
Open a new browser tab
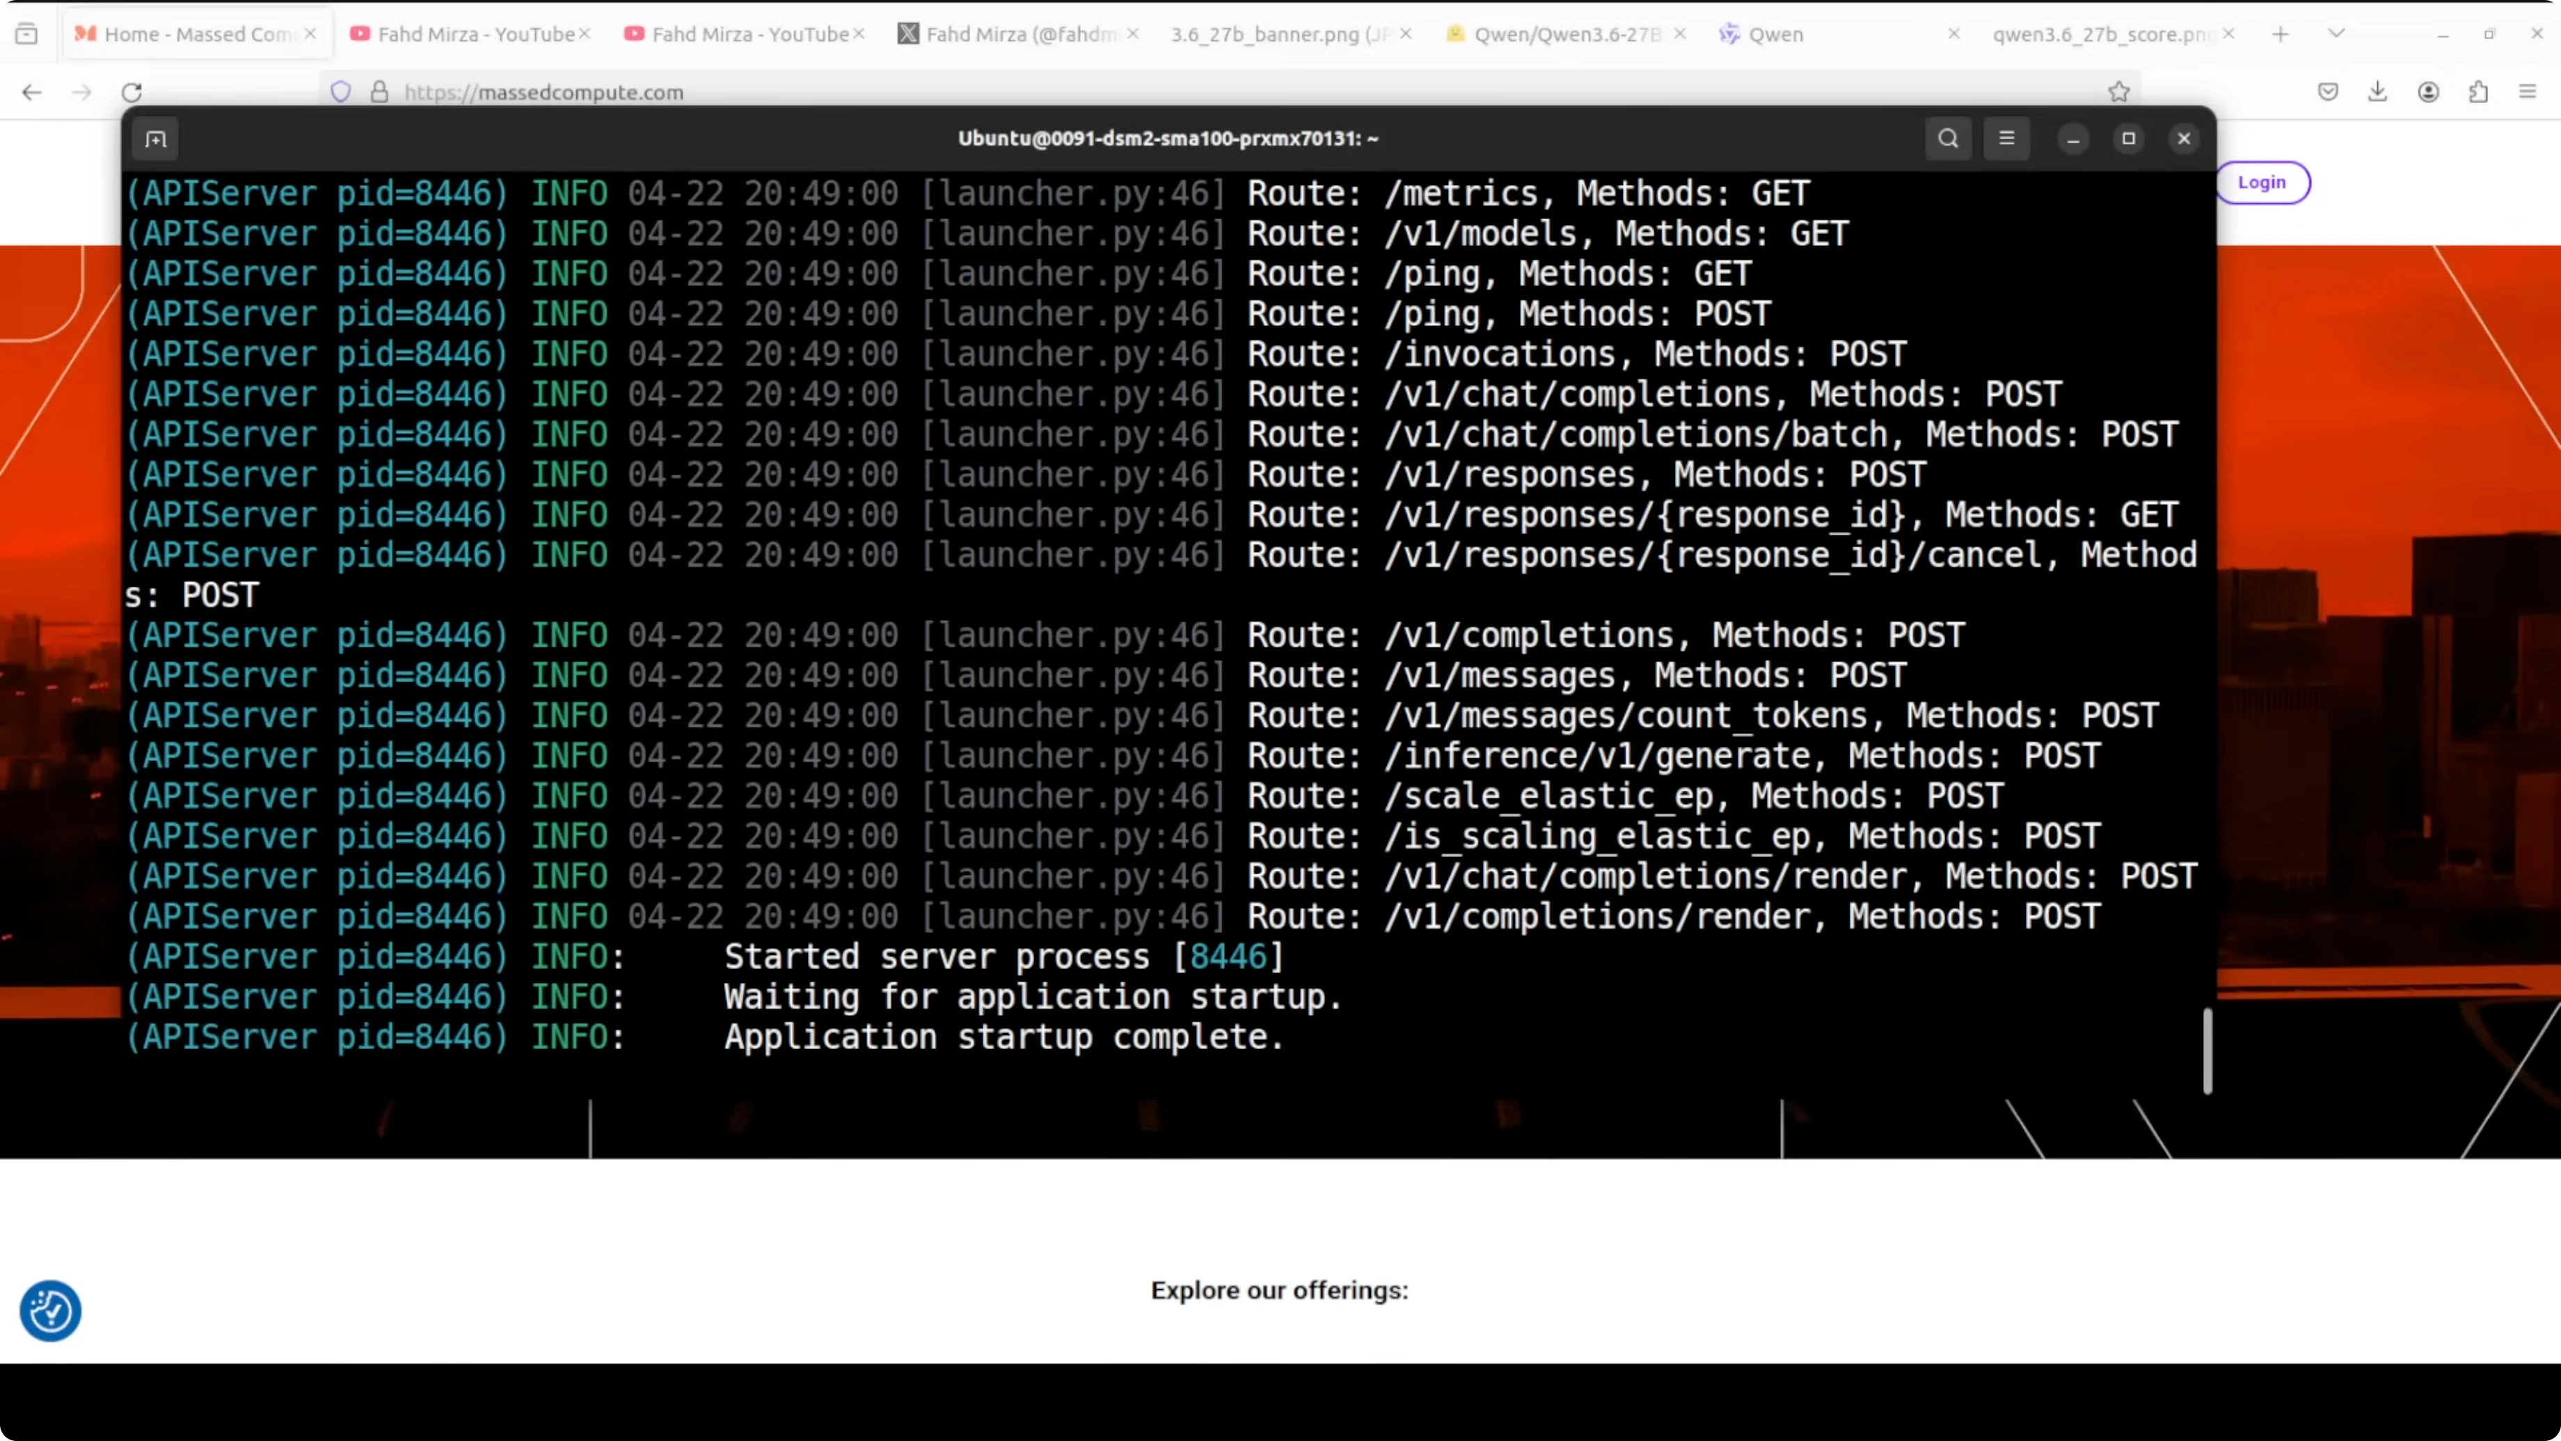(2281, 34)
